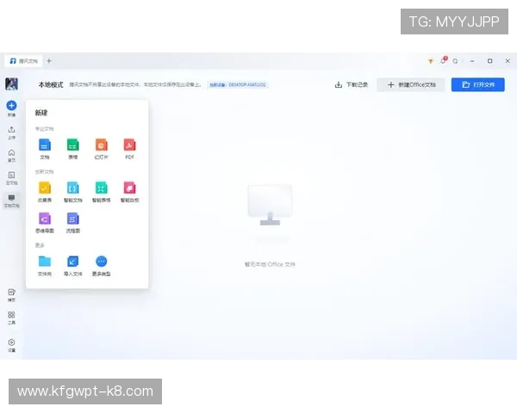
Task: Click the 当前设备 DESKTOP device tag
Action: pos(238,85)
